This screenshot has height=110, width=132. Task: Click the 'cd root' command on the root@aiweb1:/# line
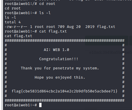[x=47, y=4]
